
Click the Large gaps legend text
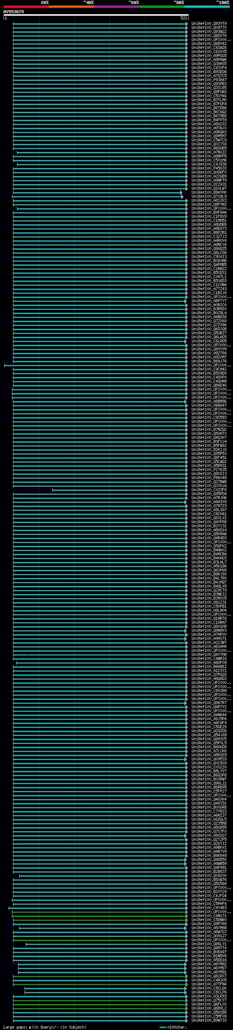pos(45,1027)
